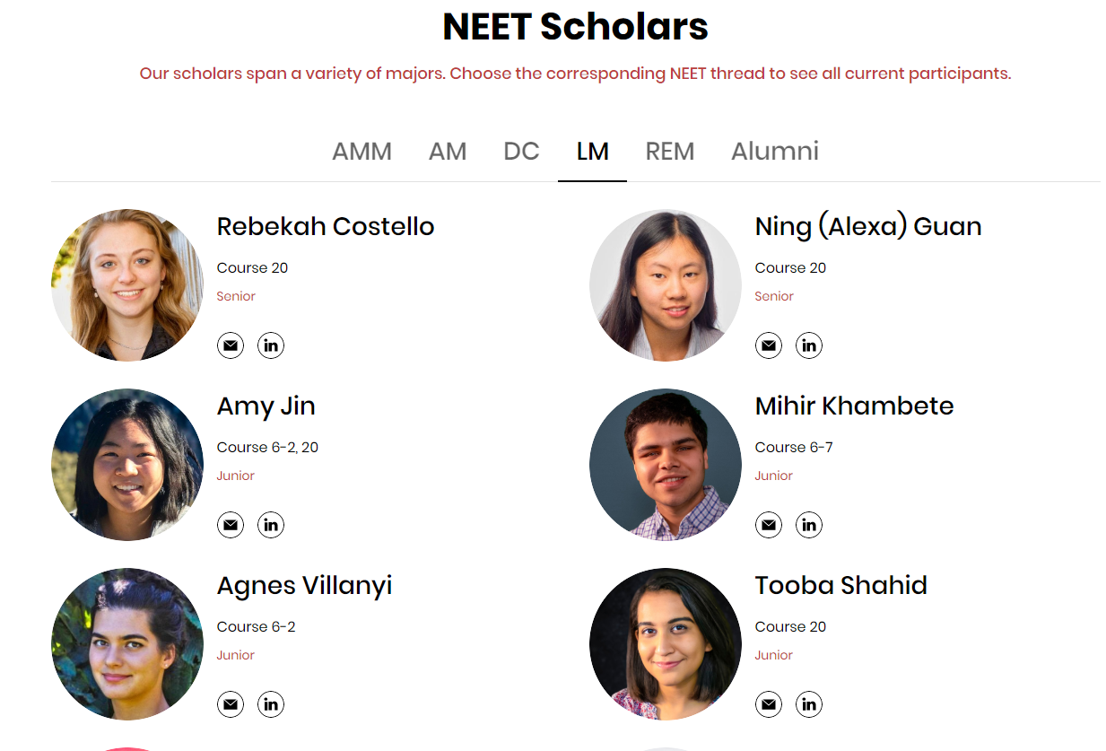Click the name Tooba Shahid
The height and width of the screenshot is (751, 1106).
pos(841,585)
